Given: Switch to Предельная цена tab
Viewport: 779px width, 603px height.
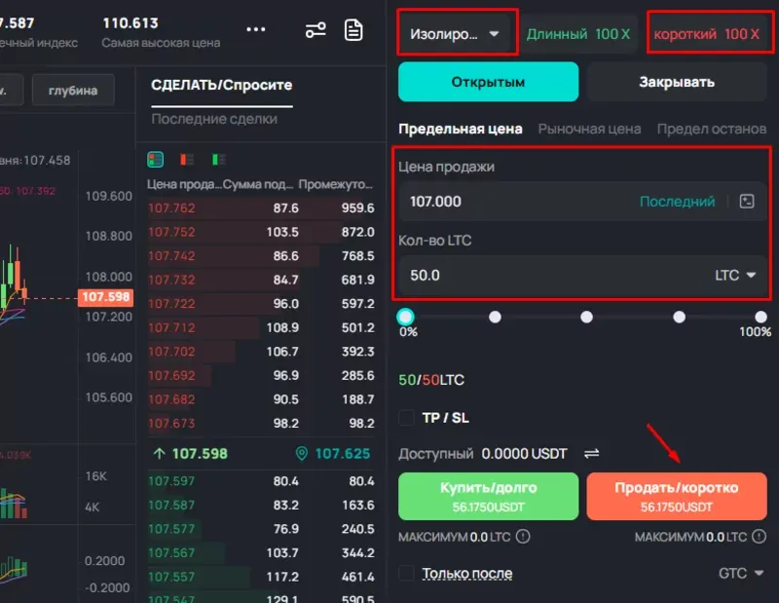Looking at the screenshot, I should [x=460, y=129].
